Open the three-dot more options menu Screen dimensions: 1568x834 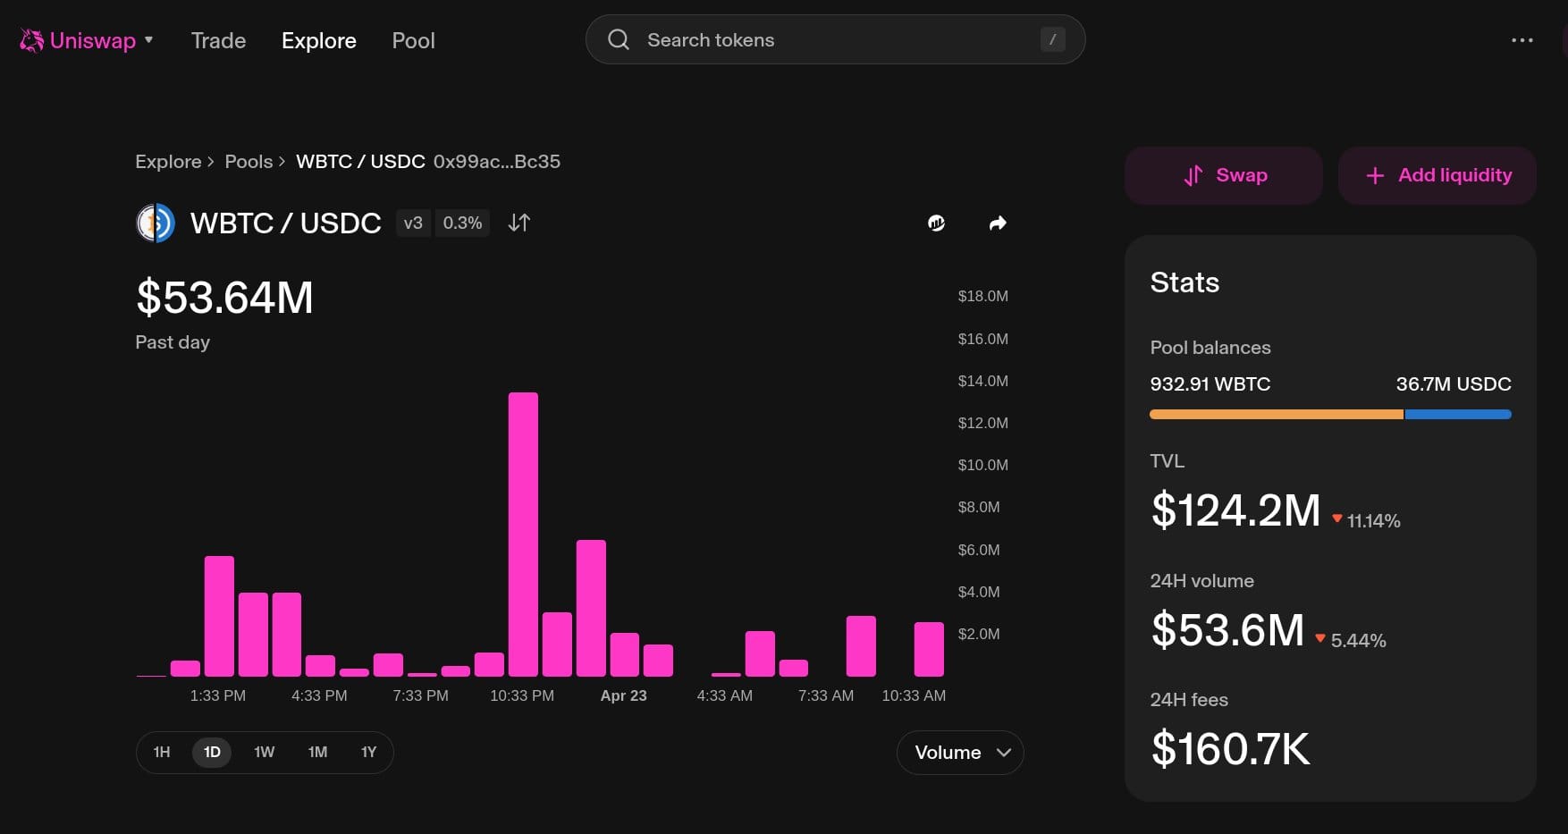1522,40
